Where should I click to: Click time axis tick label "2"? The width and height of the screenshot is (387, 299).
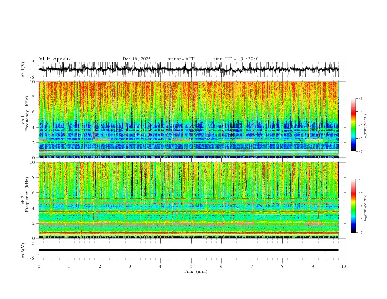(100, 266)
